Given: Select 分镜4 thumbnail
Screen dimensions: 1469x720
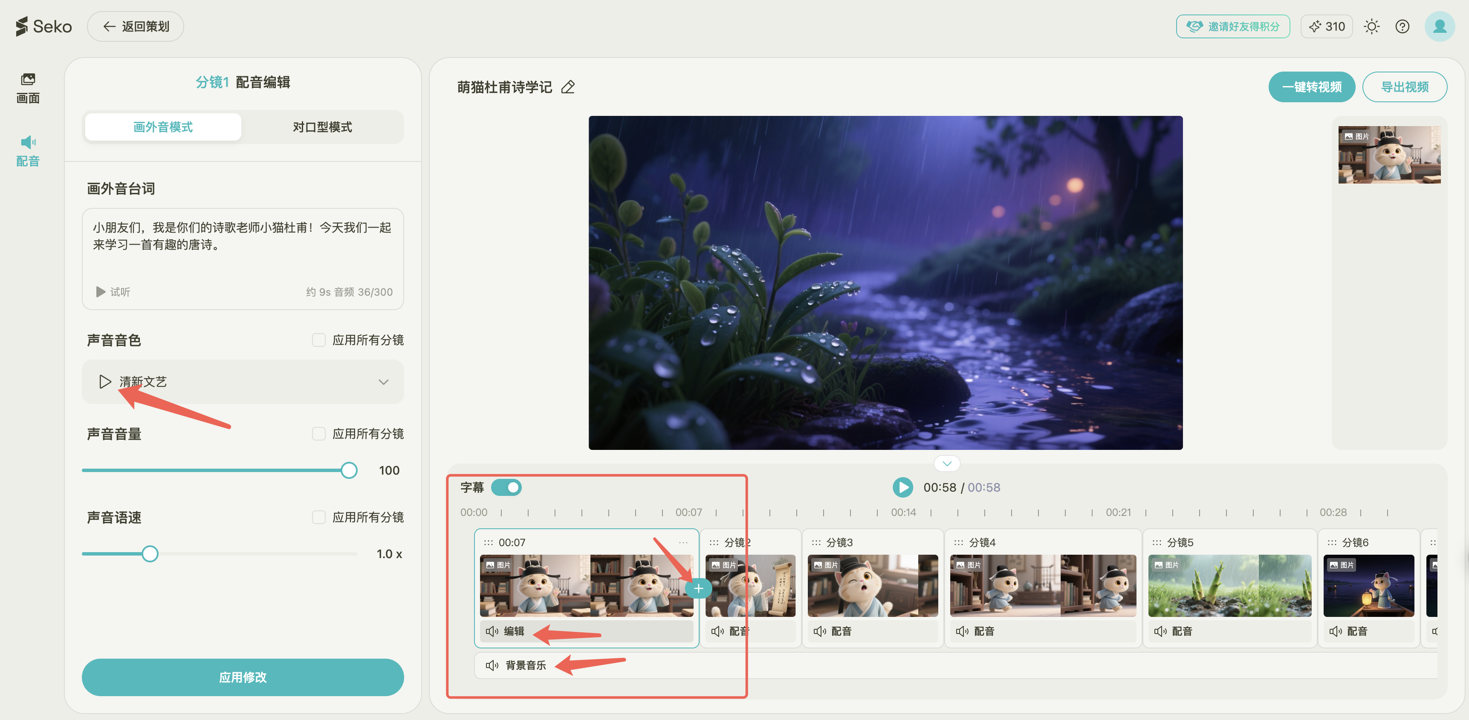Looking at the screenshot, I should pyautogui.click(x=1043, y=585).
